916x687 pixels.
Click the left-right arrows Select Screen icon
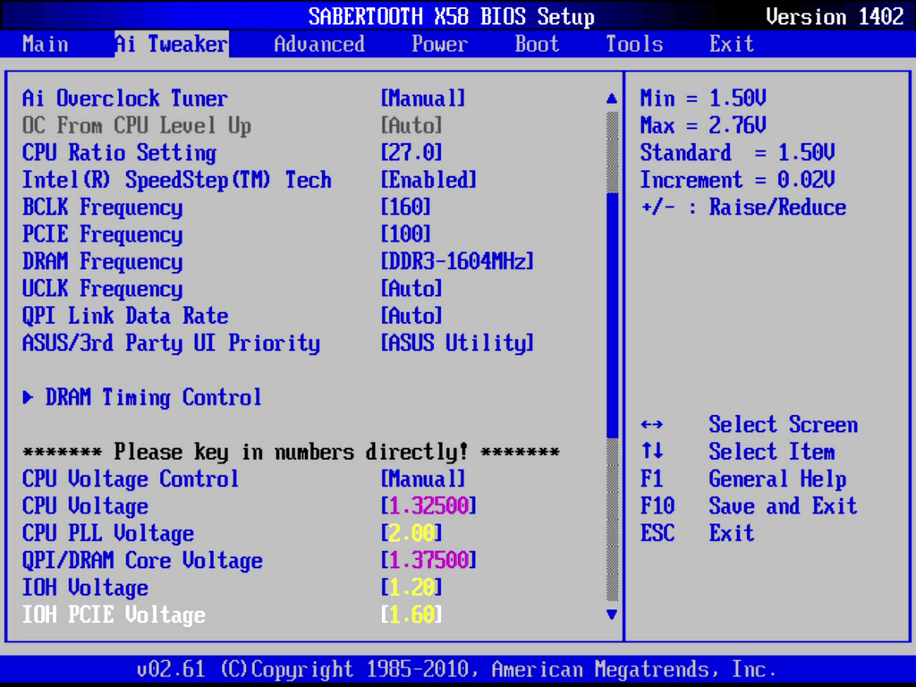tap(652, 425)
